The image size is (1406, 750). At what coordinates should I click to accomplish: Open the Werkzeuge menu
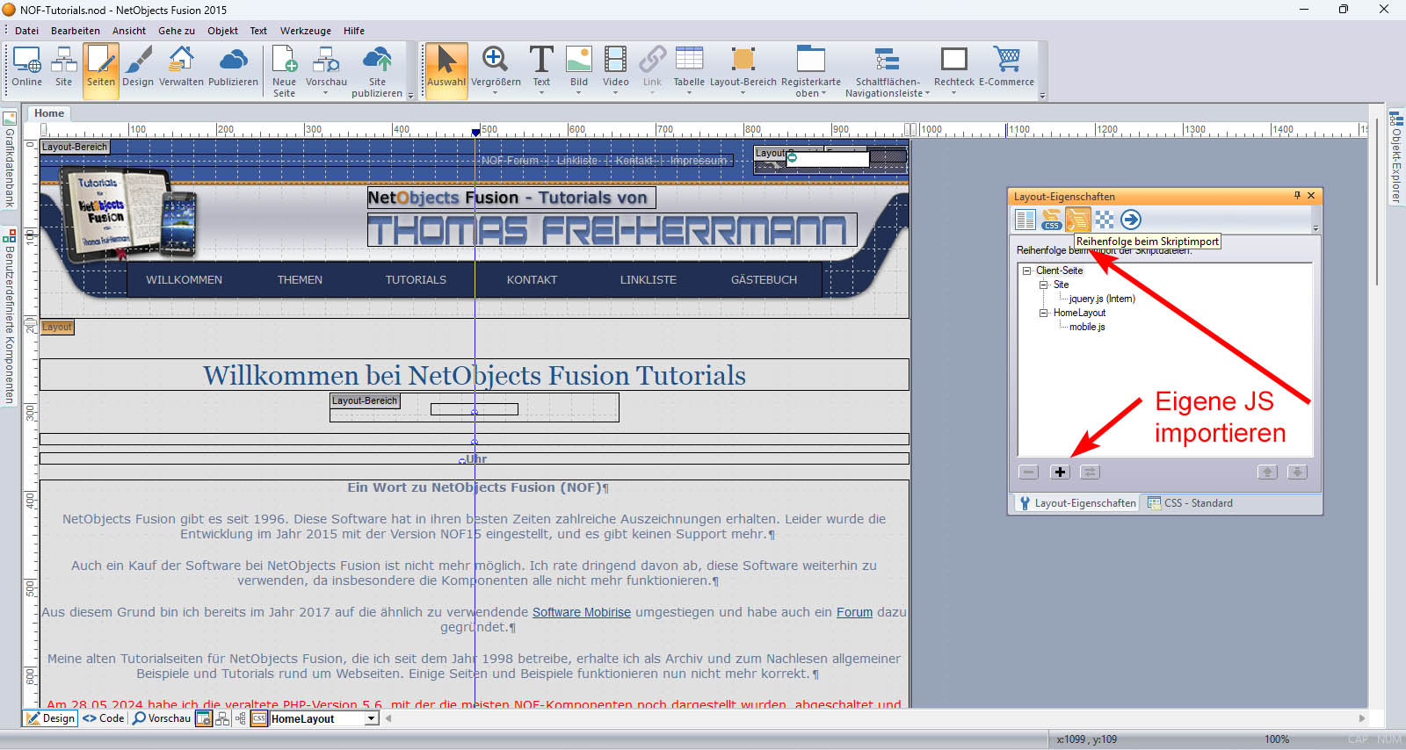coord(305,31)
